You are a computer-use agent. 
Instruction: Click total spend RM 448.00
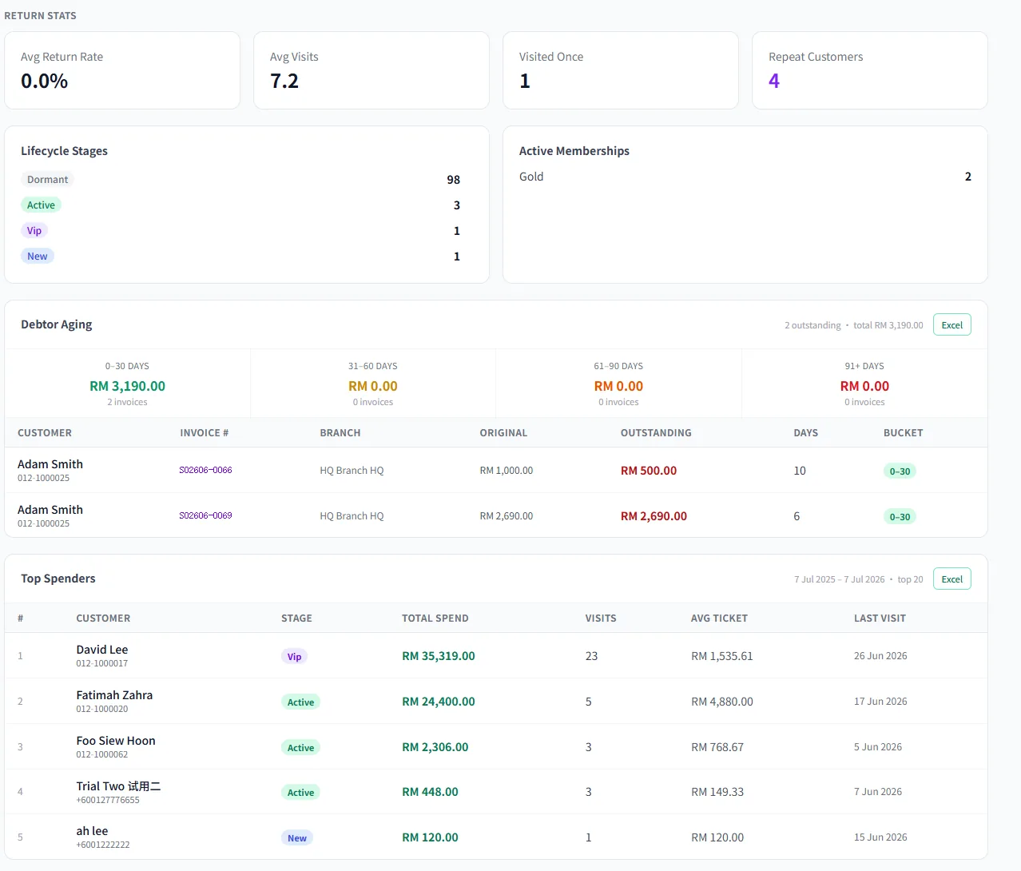click(x=430, y=792)
